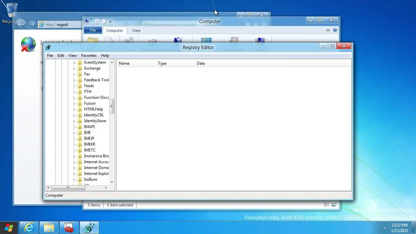Collapse the ribbon in Computer window
The width and height of the screenshot is (416, 234).
328,30
